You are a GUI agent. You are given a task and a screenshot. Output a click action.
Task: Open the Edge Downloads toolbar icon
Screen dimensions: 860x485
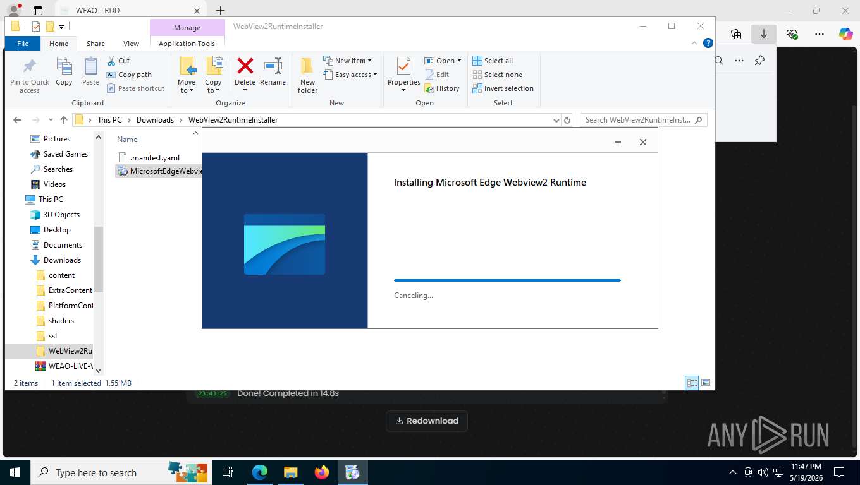point(764,34)
